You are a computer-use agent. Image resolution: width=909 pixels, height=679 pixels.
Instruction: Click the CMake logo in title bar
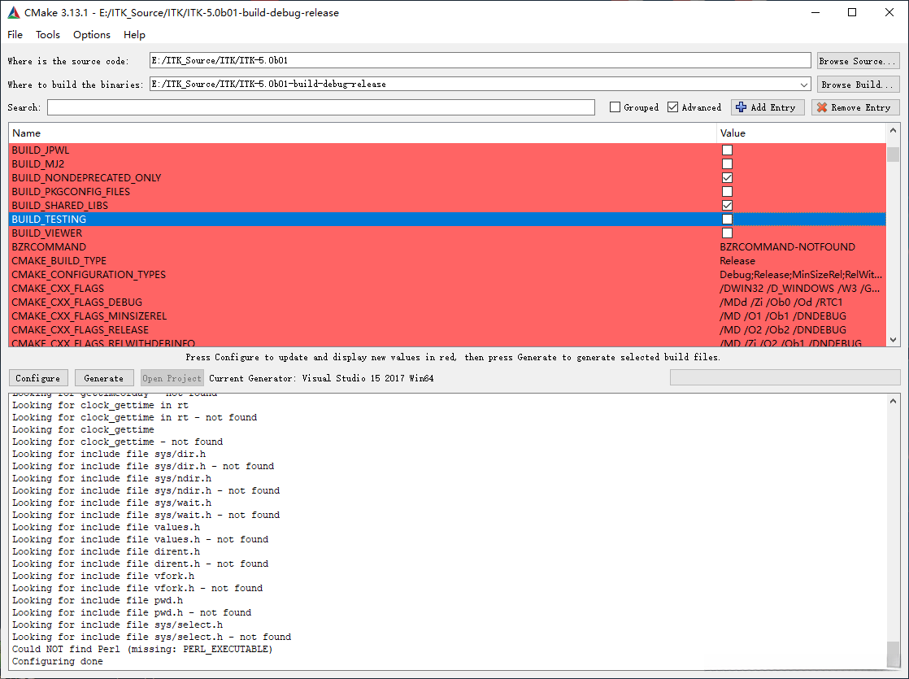tap(13, 12)
